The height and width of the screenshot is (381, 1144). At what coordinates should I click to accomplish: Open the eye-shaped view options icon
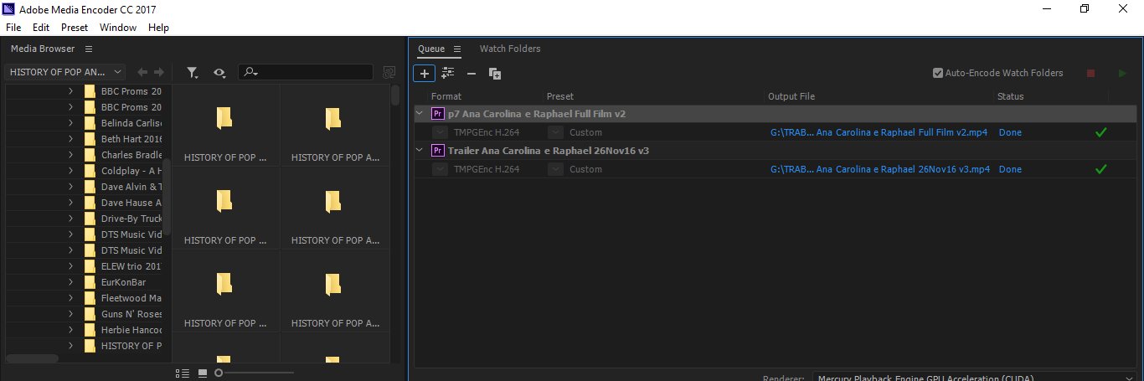click(x=219, y=73)
